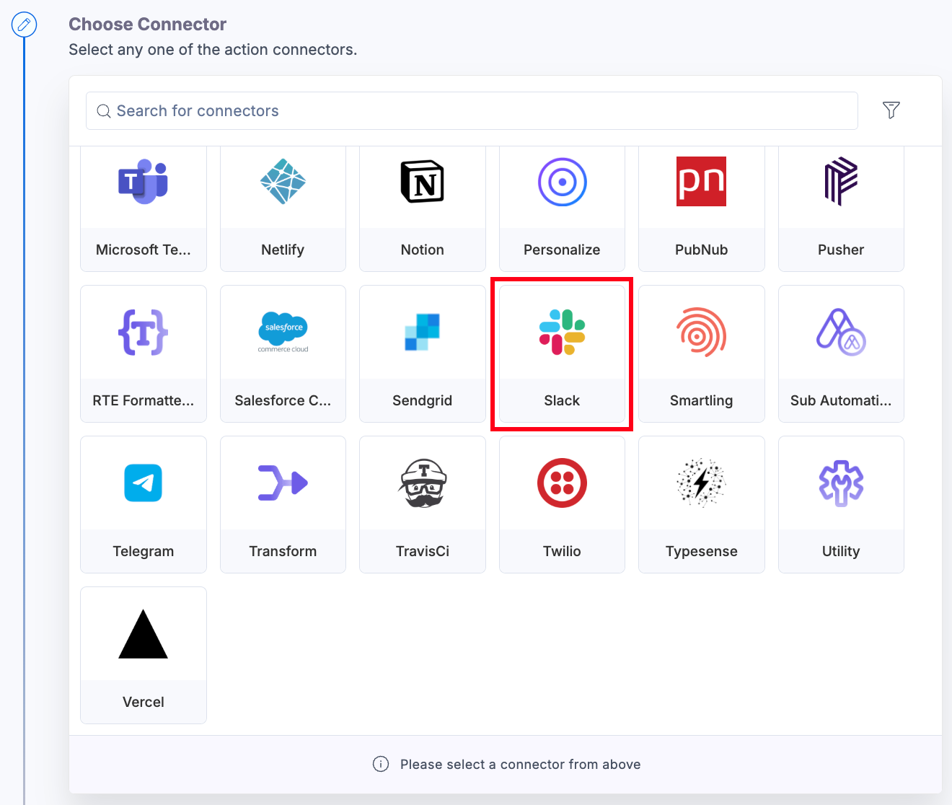Click the Slack label
The image size is (952, 805).
pos(562,400)
